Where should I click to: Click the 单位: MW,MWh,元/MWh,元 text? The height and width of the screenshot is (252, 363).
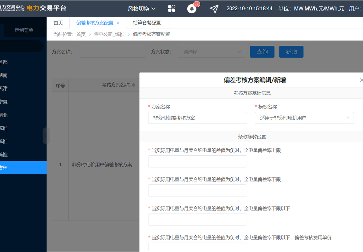tap(311, 8)
